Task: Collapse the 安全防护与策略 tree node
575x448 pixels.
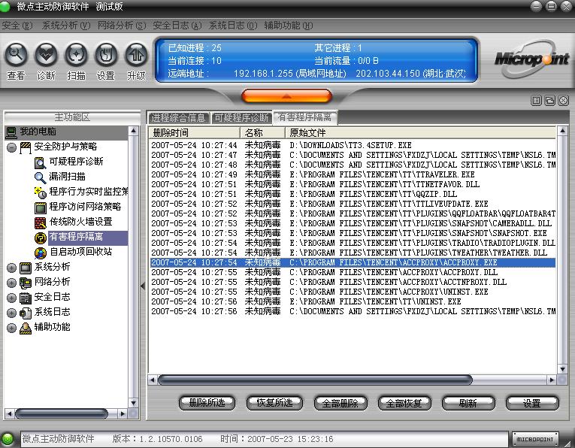Action: click(12, 148)
